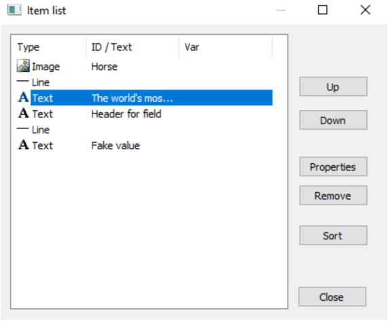Click the Type column header
Screen dimensions: 390x322
point(49,47)
